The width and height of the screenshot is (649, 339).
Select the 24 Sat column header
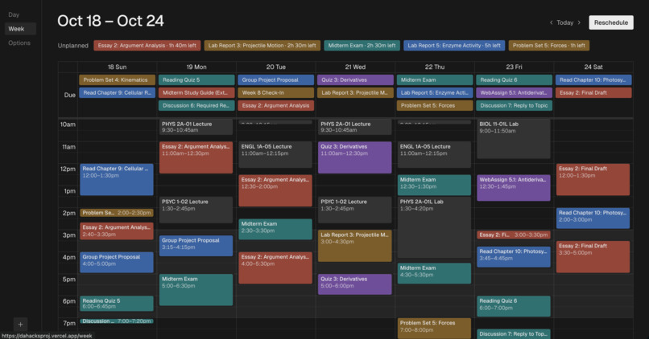(x=593, y=67)
